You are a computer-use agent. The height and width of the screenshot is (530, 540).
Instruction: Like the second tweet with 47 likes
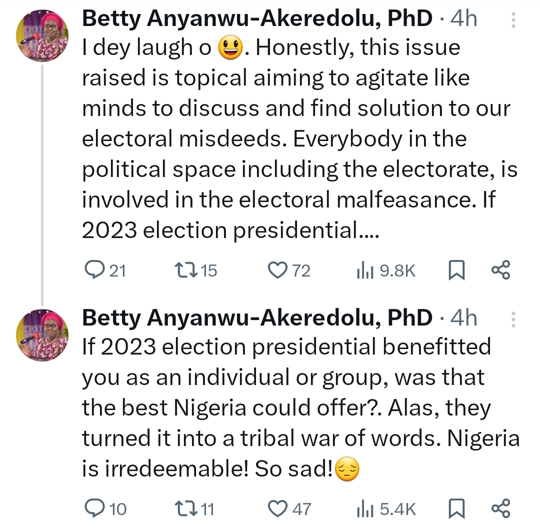click(x=276, y=508)
